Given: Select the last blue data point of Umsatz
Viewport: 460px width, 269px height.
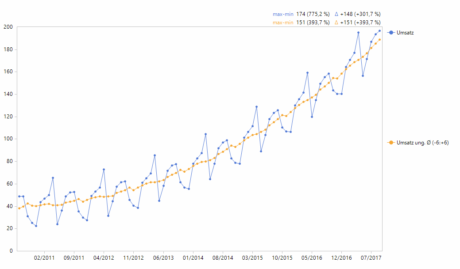Looking at the screenshot, I should tap(379, 31).
